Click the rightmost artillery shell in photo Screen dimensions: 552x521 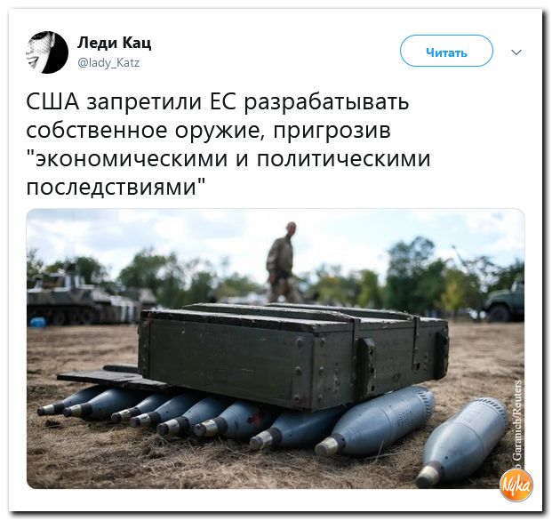462,442
